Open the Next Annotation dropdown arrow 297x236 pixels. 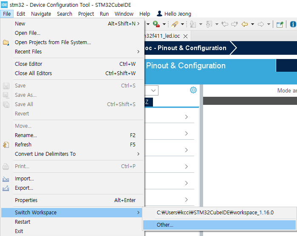click(x=201, y=24)
